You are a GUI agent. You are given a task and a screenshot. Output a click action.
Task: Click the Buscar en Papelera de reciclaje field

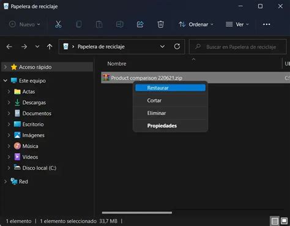coord(237,47)
